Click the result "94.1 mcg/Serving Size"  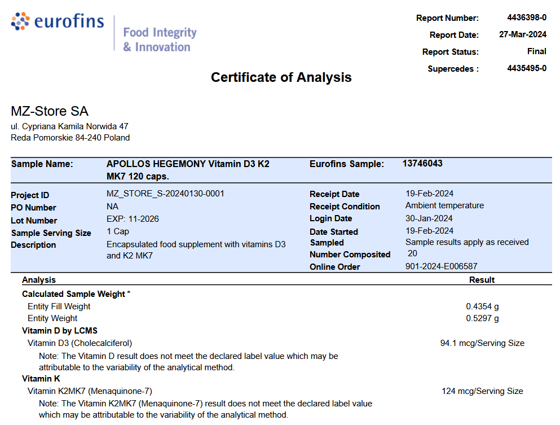click(x=483, y=343)
